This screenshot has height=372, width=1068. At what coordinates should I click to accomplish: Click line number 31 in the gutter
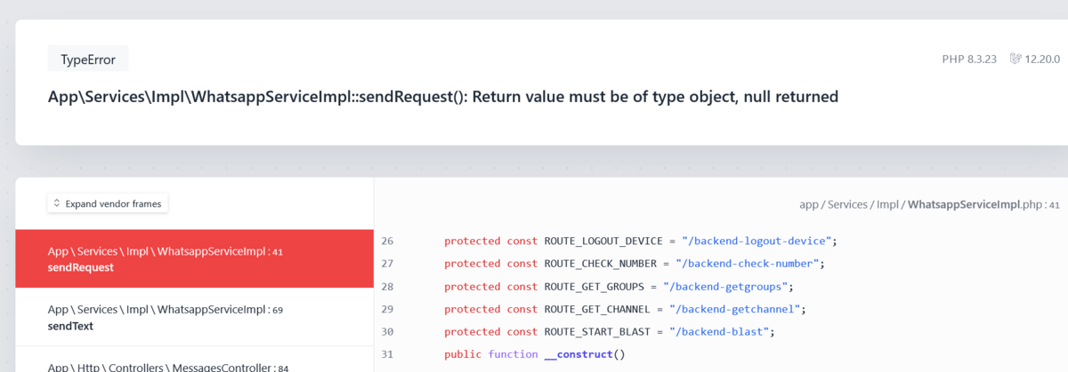(x=387, y=354)
